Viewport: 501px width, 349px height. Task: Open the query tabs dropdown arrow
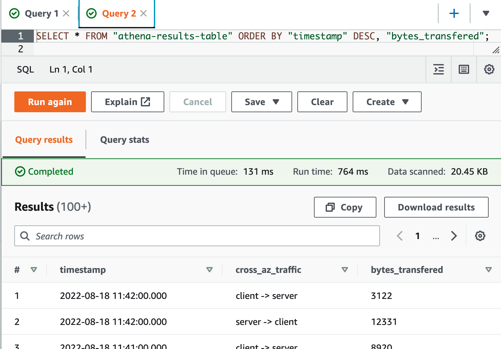pyautogui.click(x=486, y=13)
